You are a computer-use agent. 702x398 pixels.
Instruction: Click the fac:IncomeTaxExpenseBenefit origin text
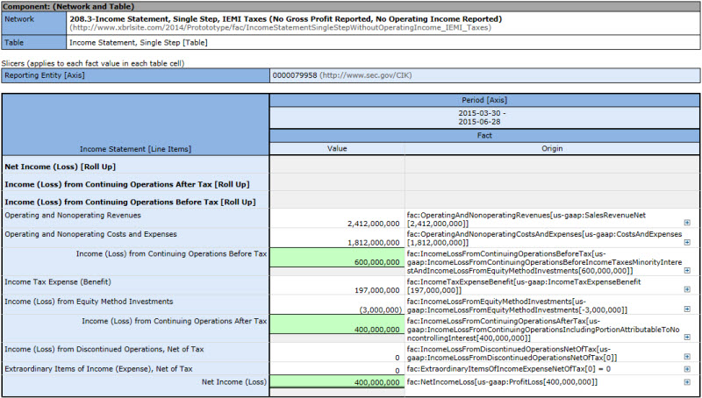[x=524, y=286]
